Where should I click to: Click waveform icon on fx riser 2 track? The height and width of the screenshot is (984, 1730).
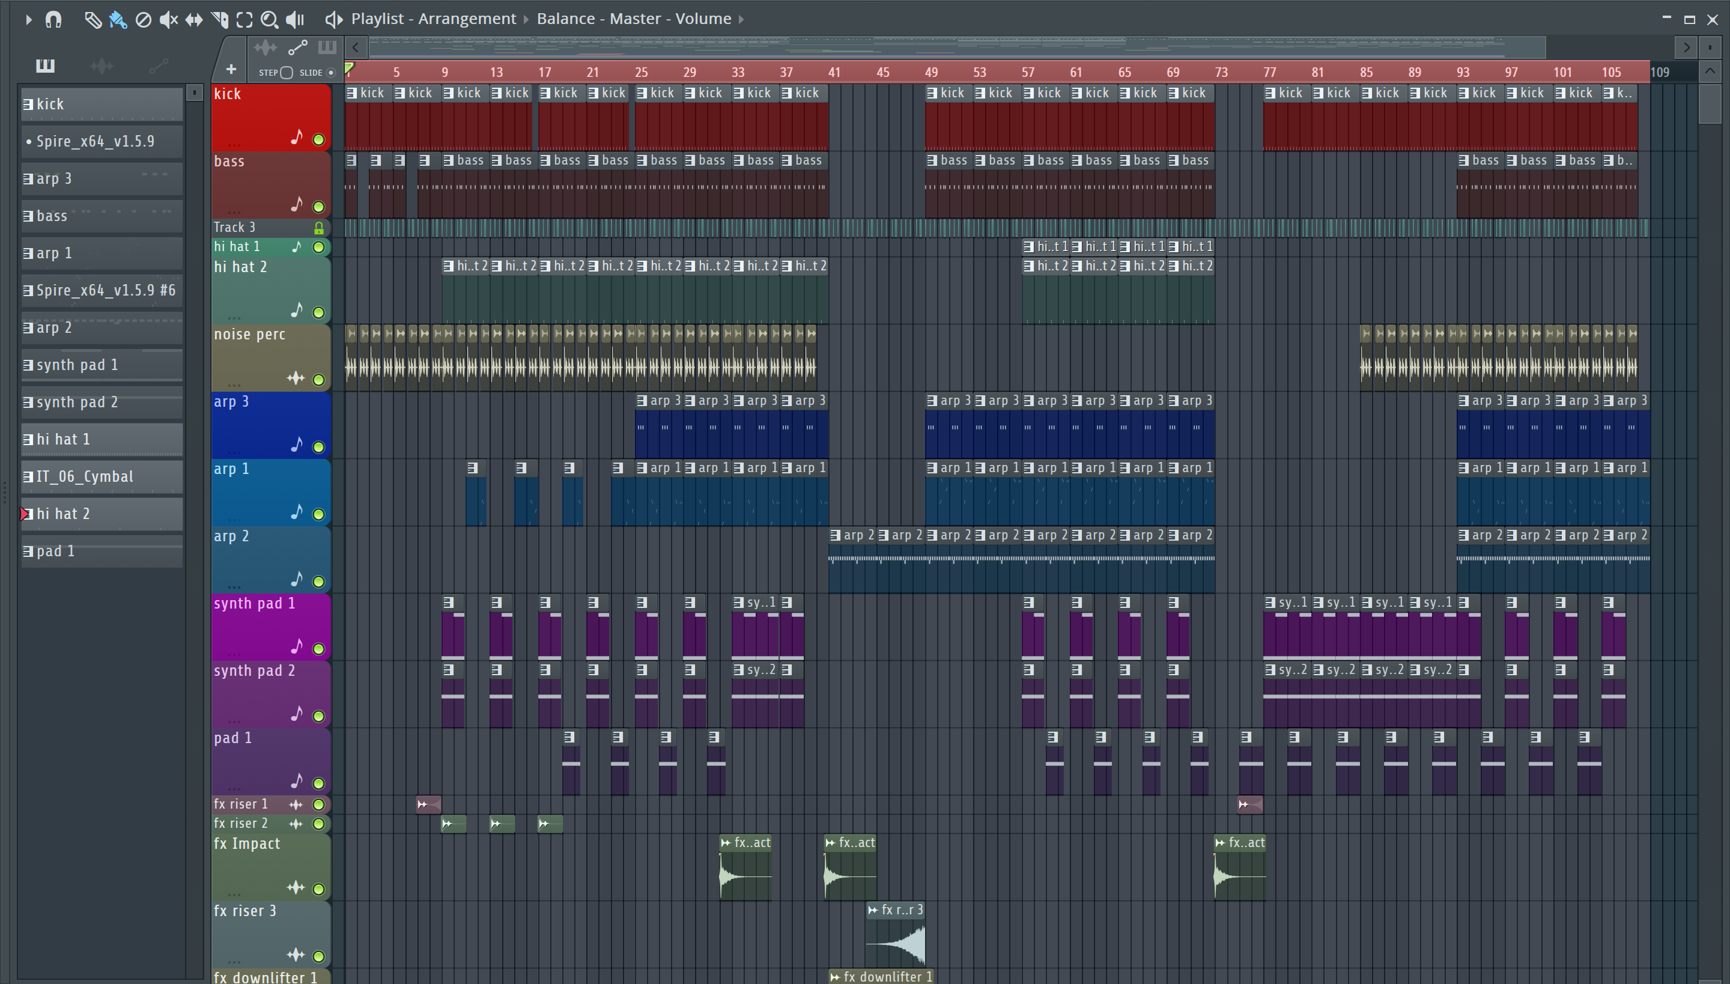[296, 823]
